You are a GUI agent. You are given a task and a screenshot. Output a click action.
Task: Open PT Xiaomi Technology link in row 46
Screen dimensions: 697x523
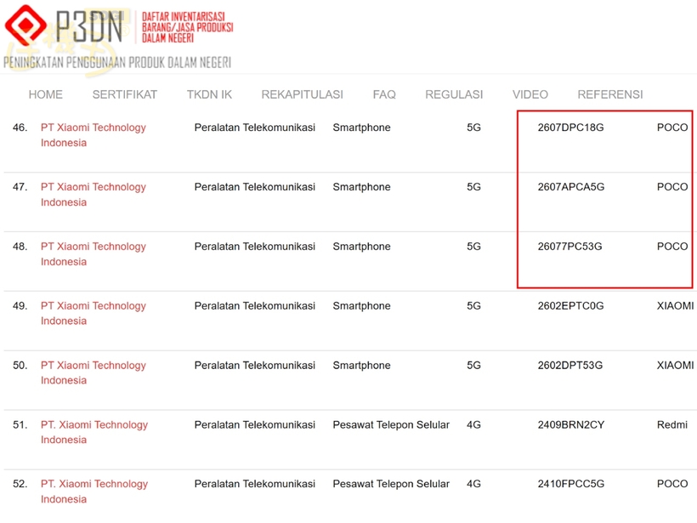[93, 135]
